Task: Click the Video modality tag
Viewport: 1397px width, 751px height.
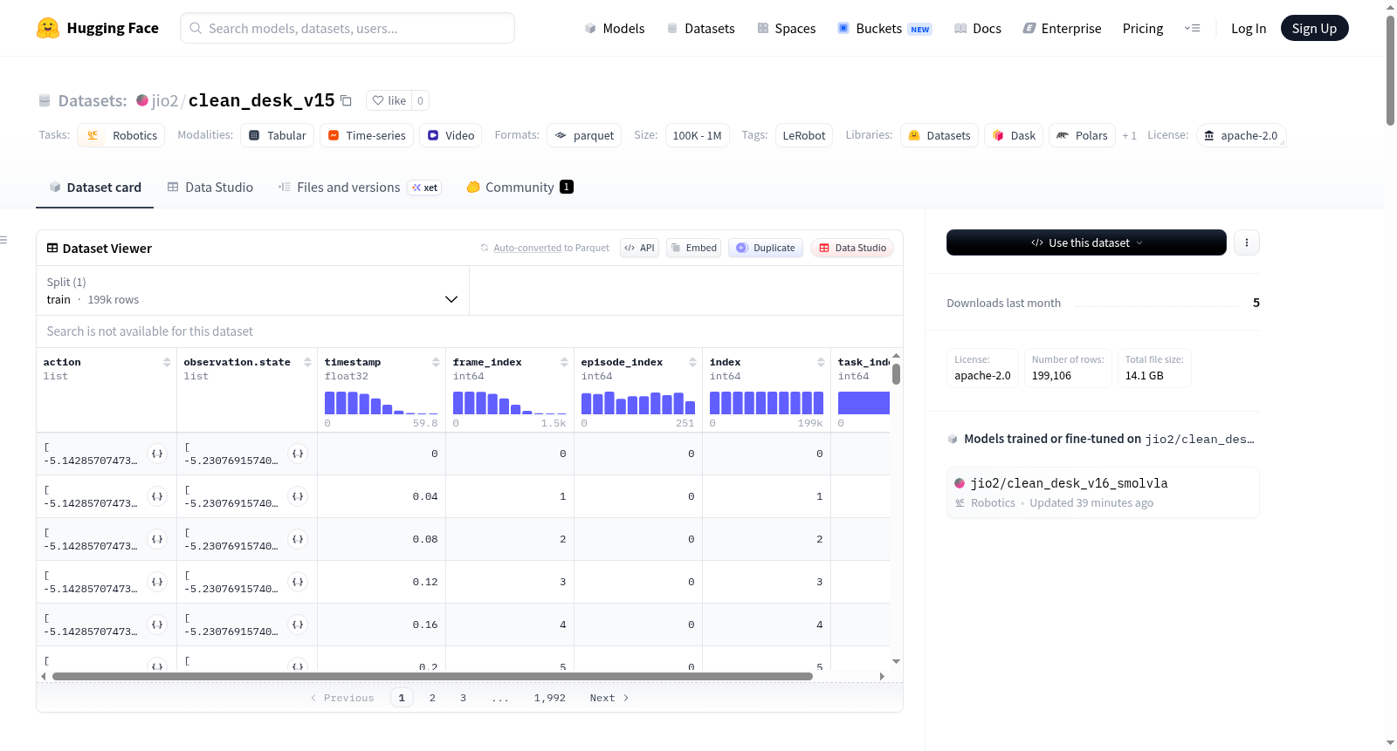Action: point(451,135)
